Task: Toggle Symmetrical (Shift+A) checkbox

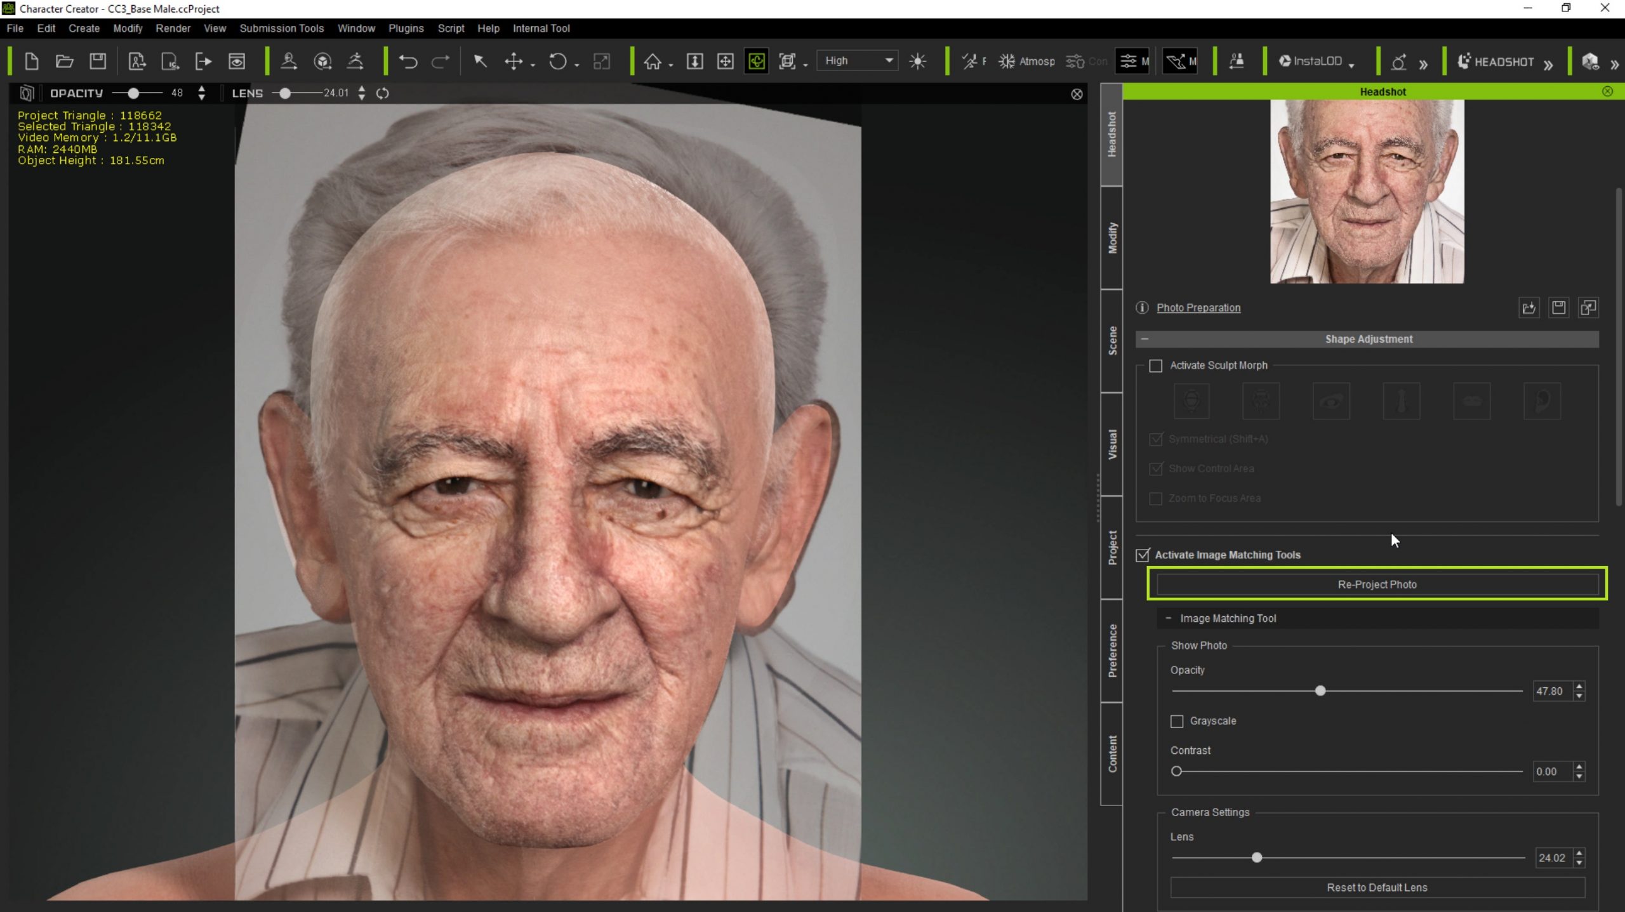Action: (1156, 439)
